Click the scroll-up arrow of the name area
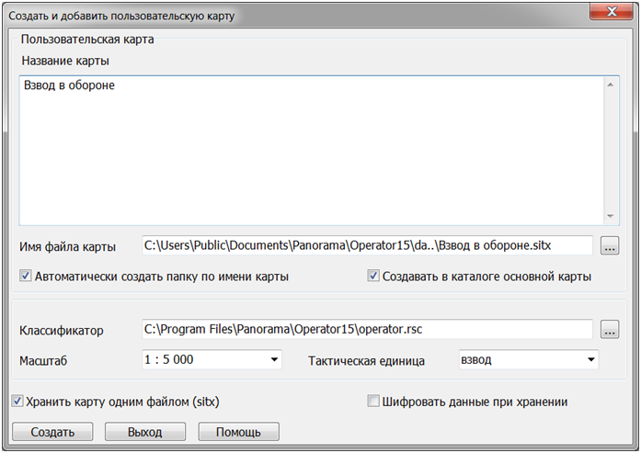 (611, 85)
